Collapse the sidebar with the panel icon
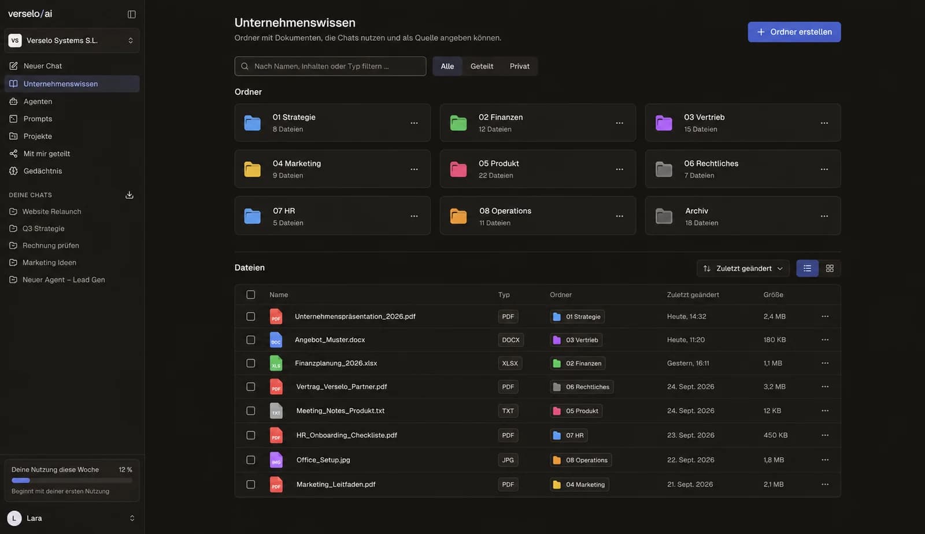The width and height of the screenshot is (925, 534). [132, 14]
